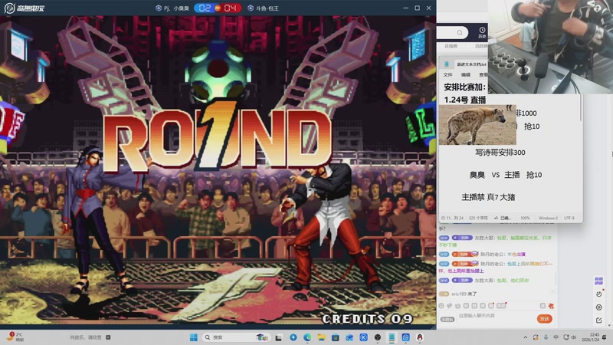
Task: Click the moon/history icon in right sidebar
Action: [598, 294]
